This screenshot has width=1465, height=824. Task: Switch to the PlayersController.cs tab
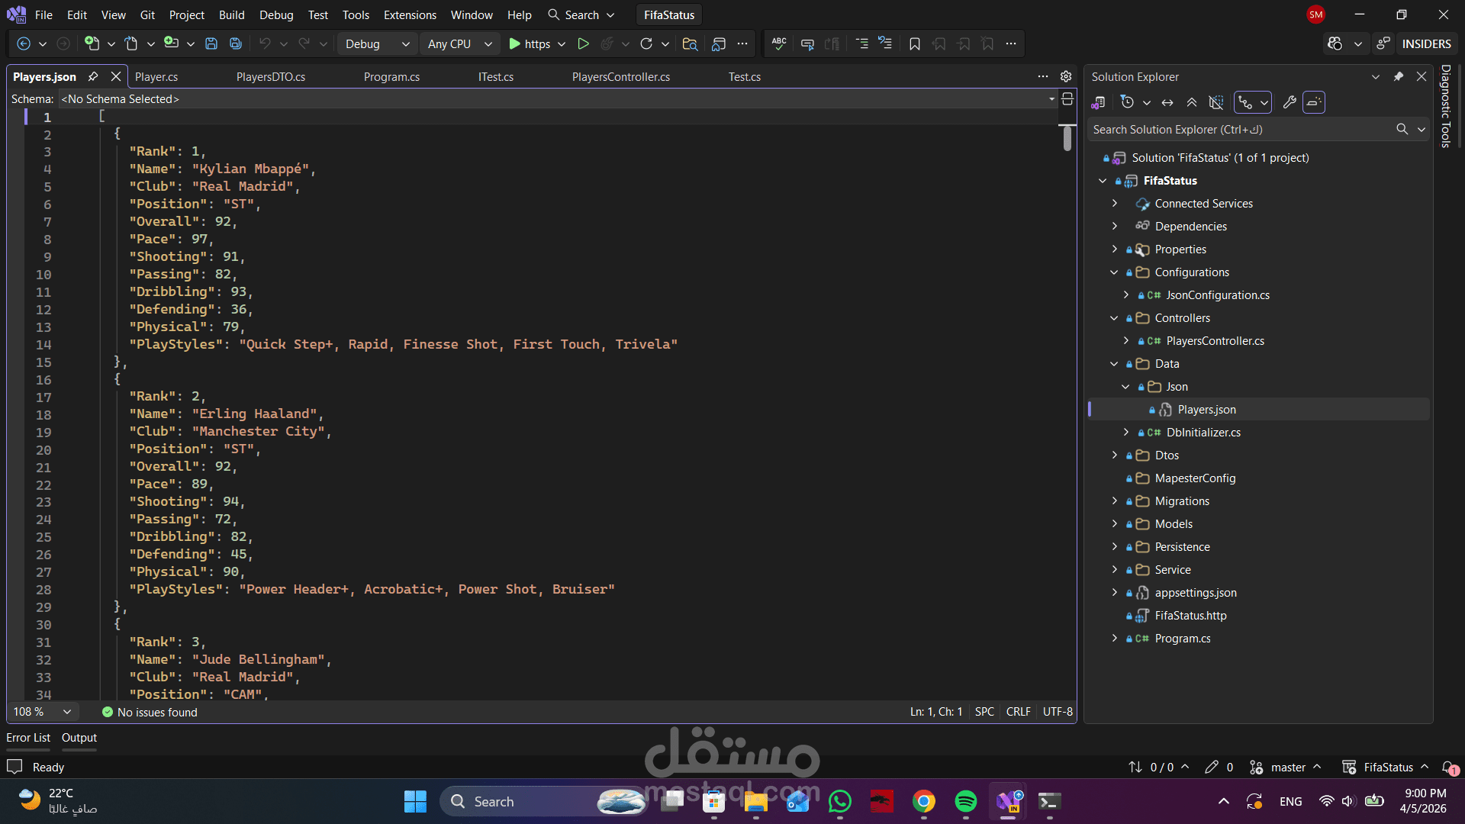[620, 76]
